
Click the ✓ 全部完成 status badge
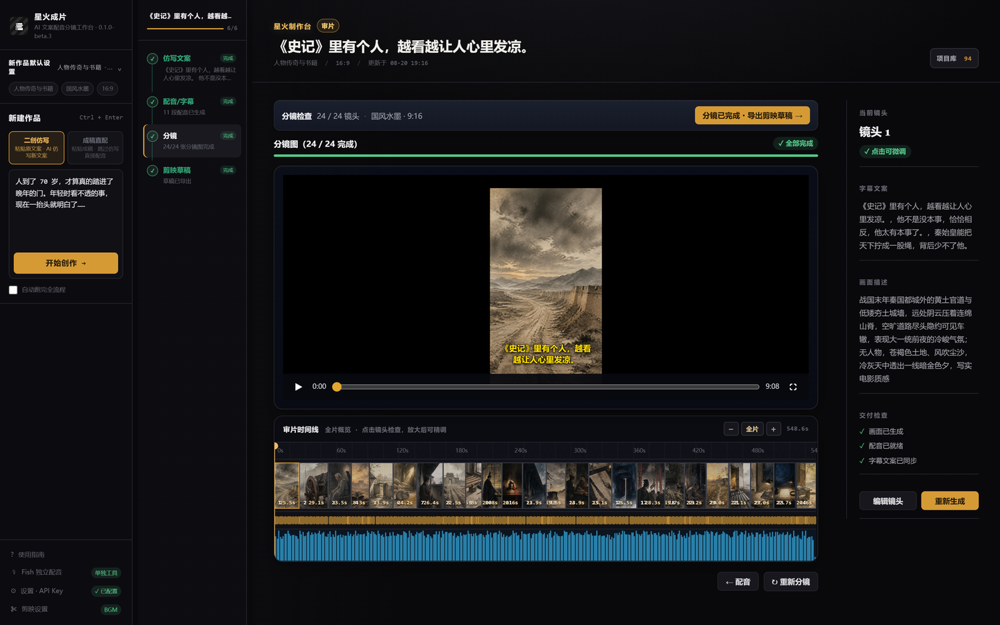(795, 144)
